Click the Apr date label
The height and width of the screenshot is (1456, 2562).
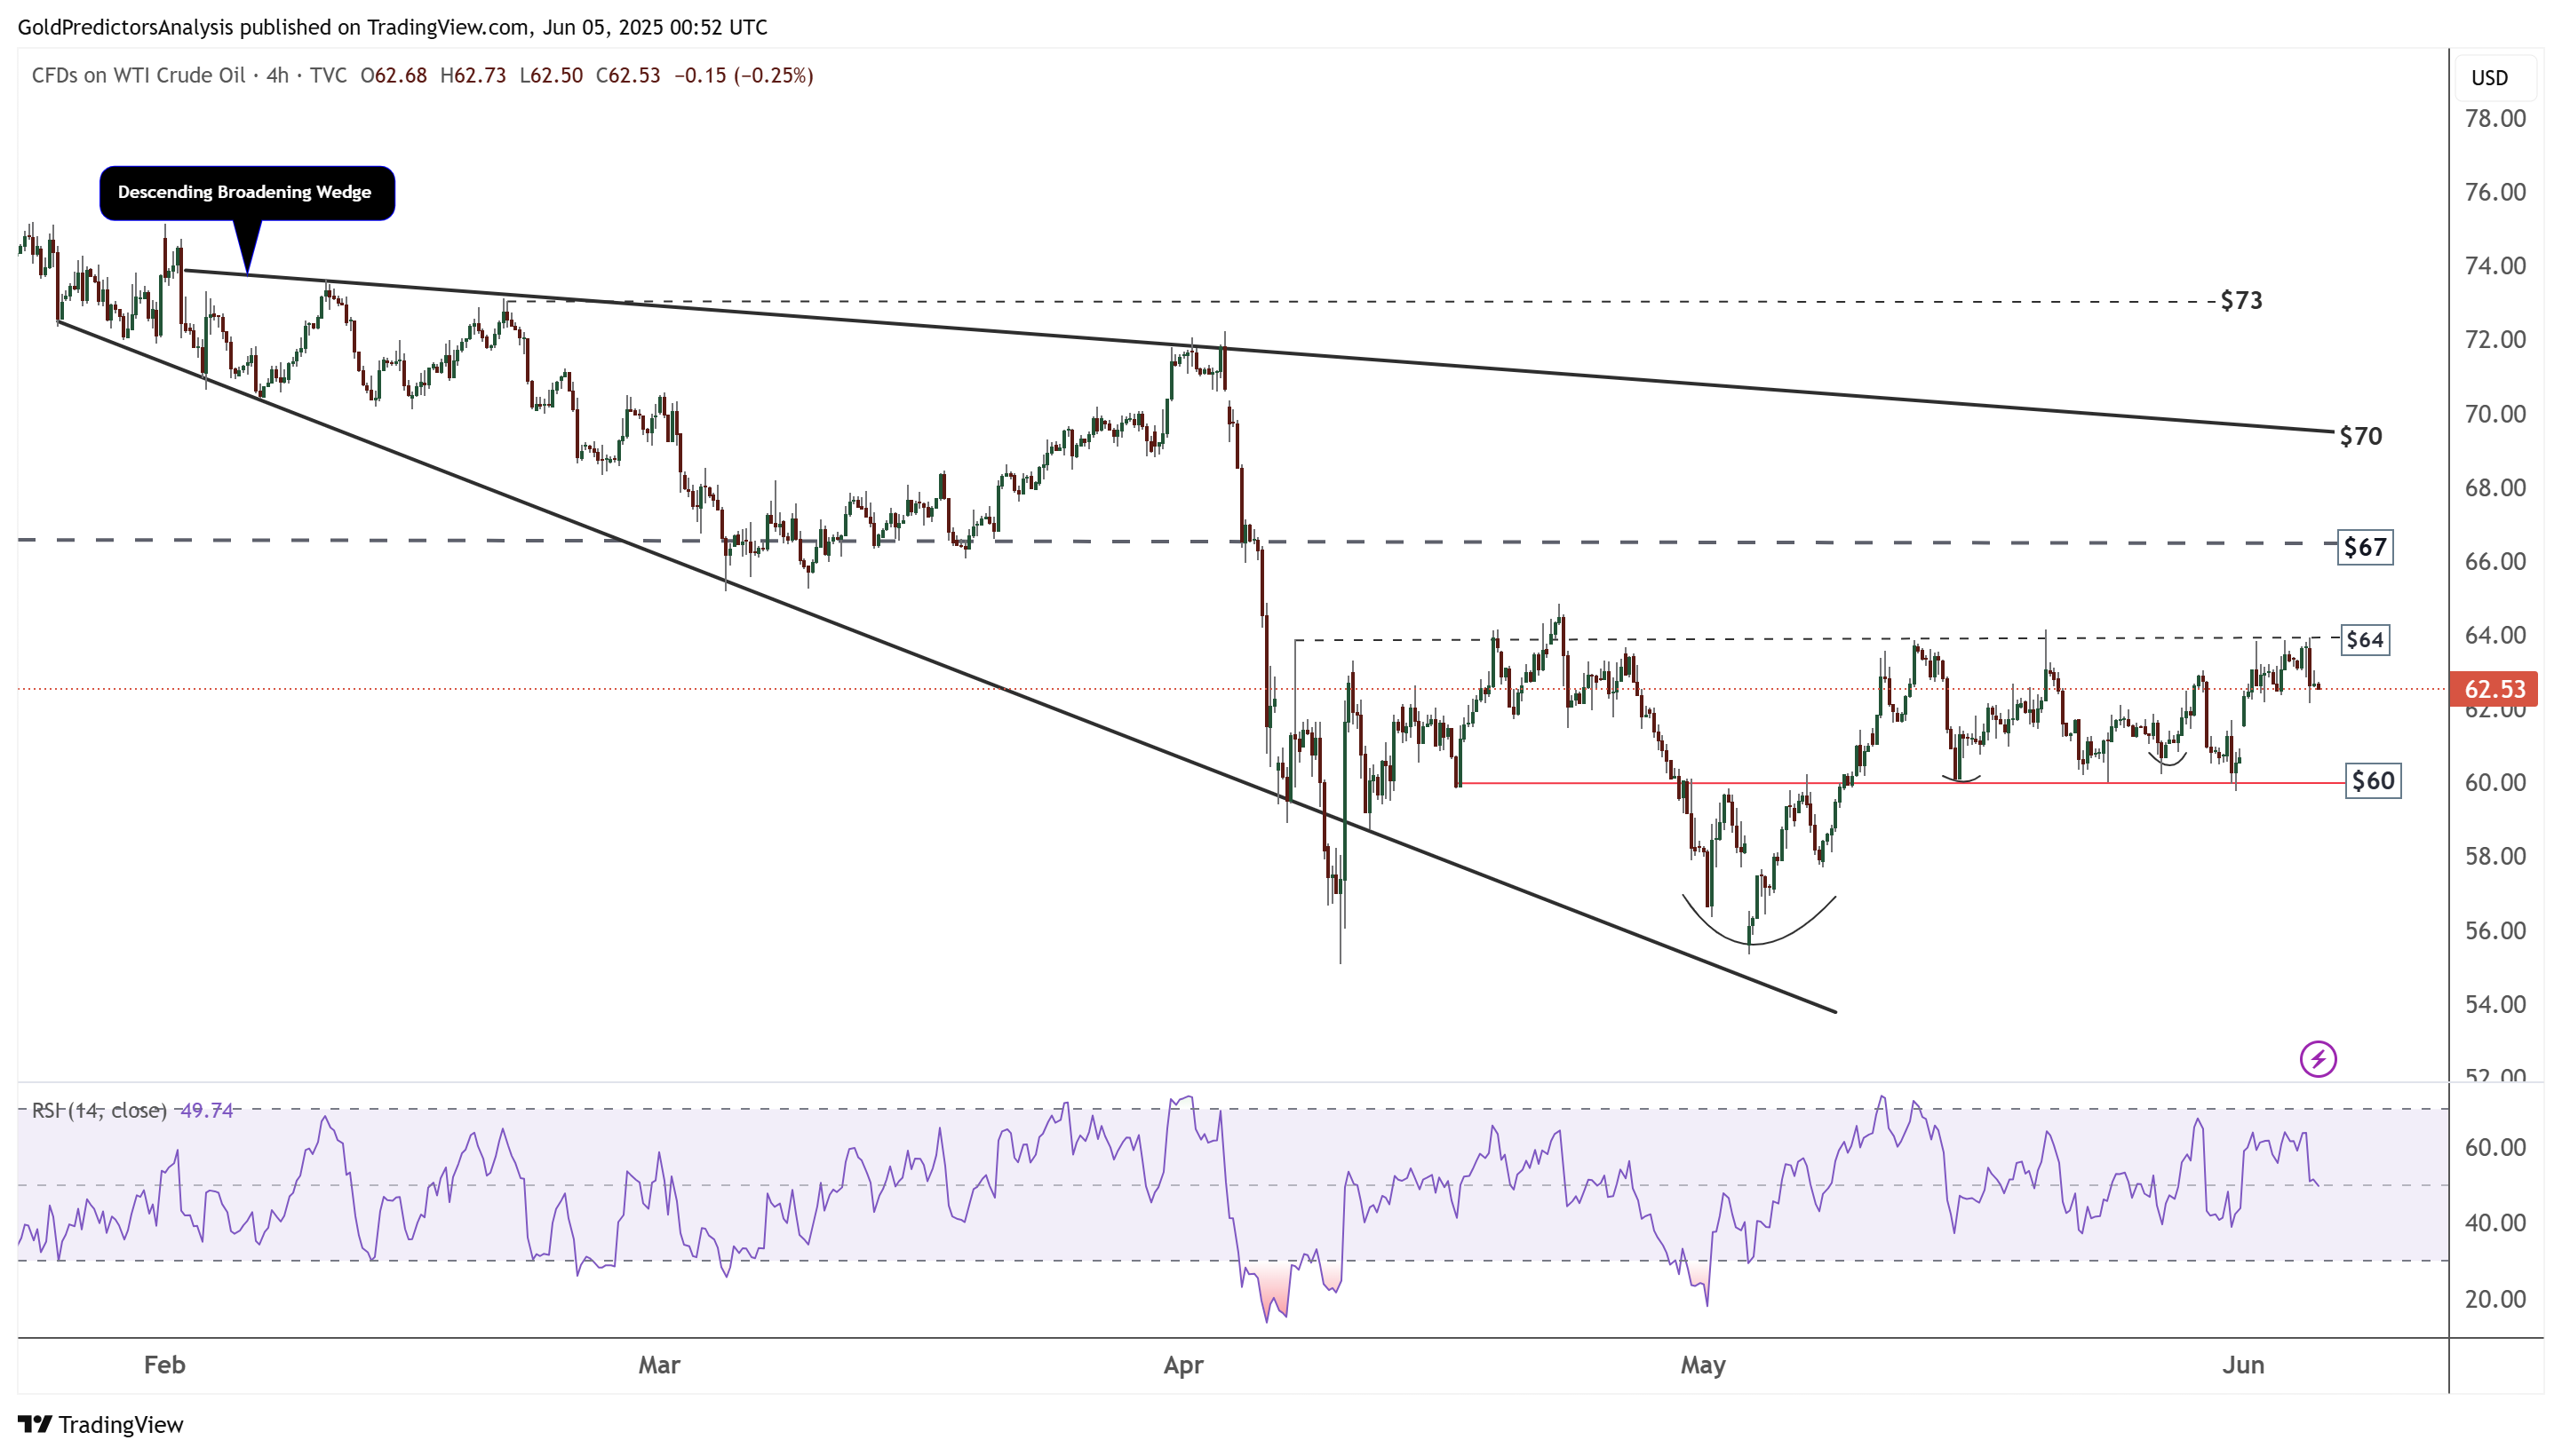click(x=1182, y=1365)
